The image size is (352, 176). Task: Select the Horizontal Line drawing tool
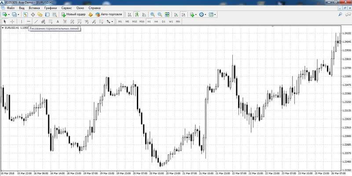tap(29, 22)
